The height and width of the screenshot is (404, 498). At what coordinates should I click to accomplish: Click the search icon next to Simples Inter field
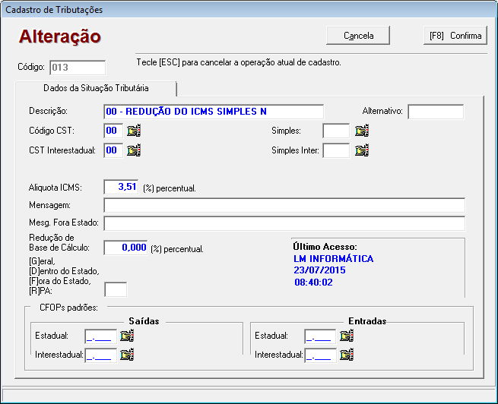click(361, 150)
